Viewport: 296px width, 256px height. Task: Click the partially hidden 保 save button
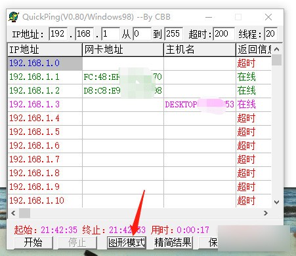[209, 242]
